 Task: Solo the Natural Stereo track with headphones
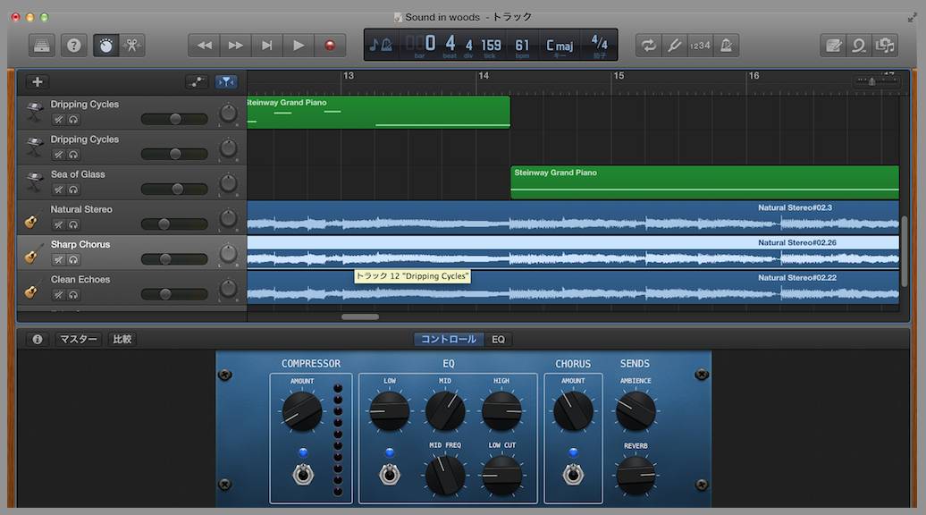click(x=73, y=225)
